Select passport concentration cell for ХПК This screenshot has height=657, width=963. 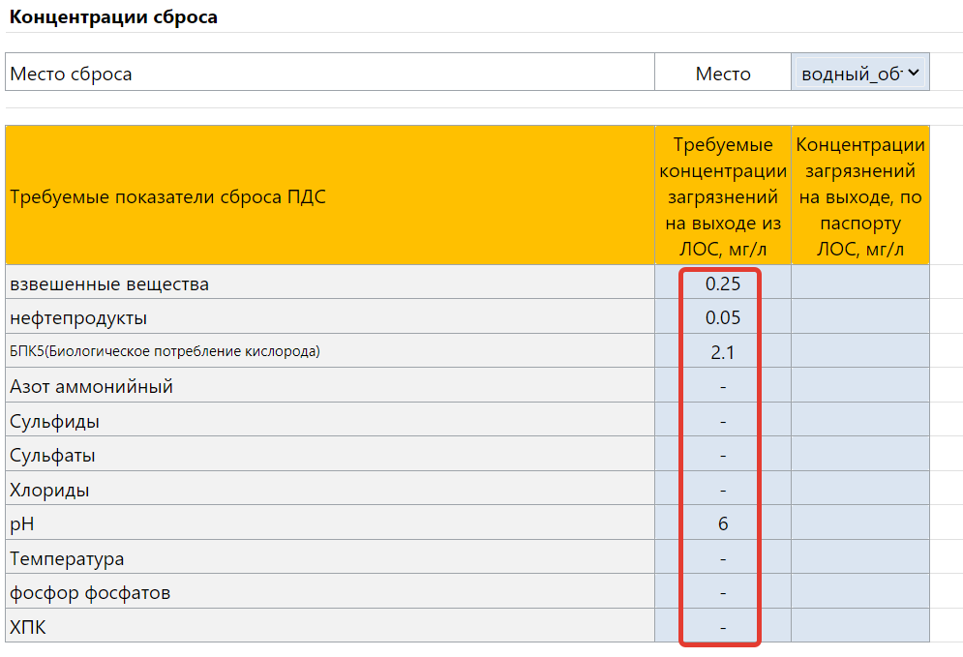(x=859, y=626)
